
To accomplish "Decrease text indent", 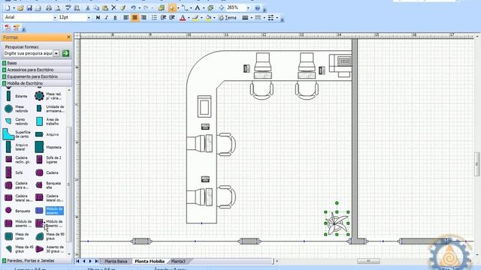I will coord(163,18).
